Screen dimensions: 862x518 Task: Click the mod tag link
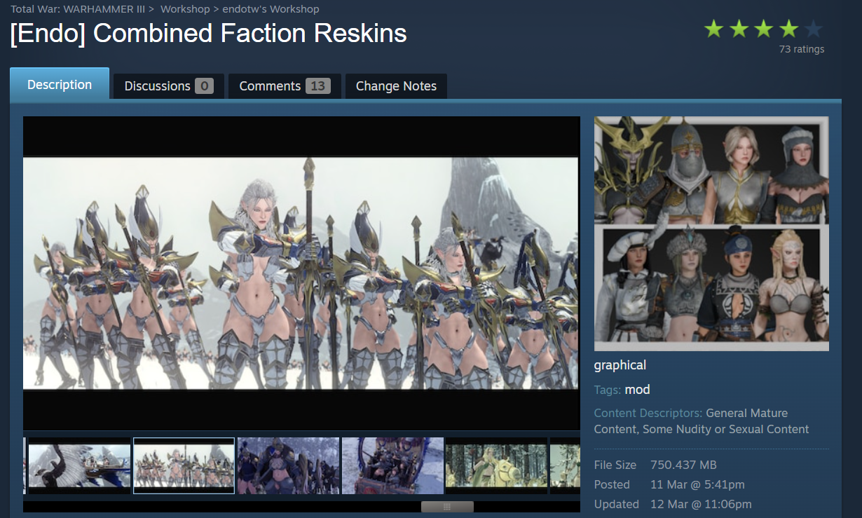[637, 390]
